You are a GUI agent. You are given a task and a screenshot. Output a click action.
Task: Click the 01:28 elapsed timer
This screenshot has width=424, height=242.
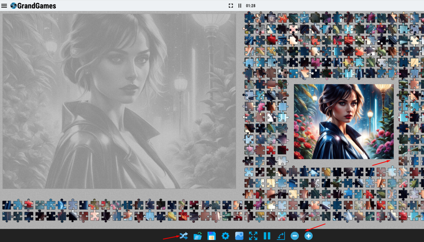251,6
